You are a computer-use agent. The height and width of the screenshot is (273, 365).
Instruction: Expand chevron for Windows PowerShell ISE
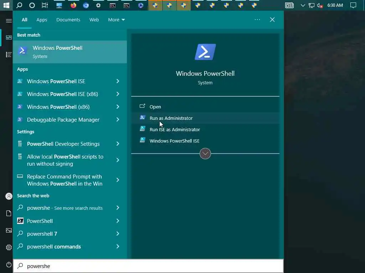click(x=118, y=81)
